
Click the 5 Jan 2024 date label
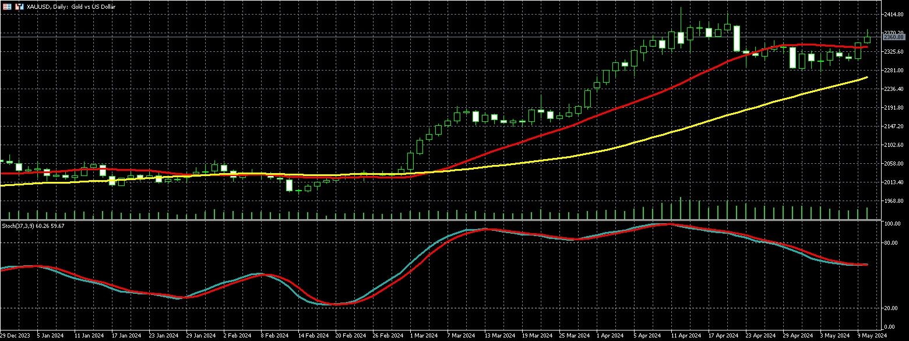click(x=51, y=336)
